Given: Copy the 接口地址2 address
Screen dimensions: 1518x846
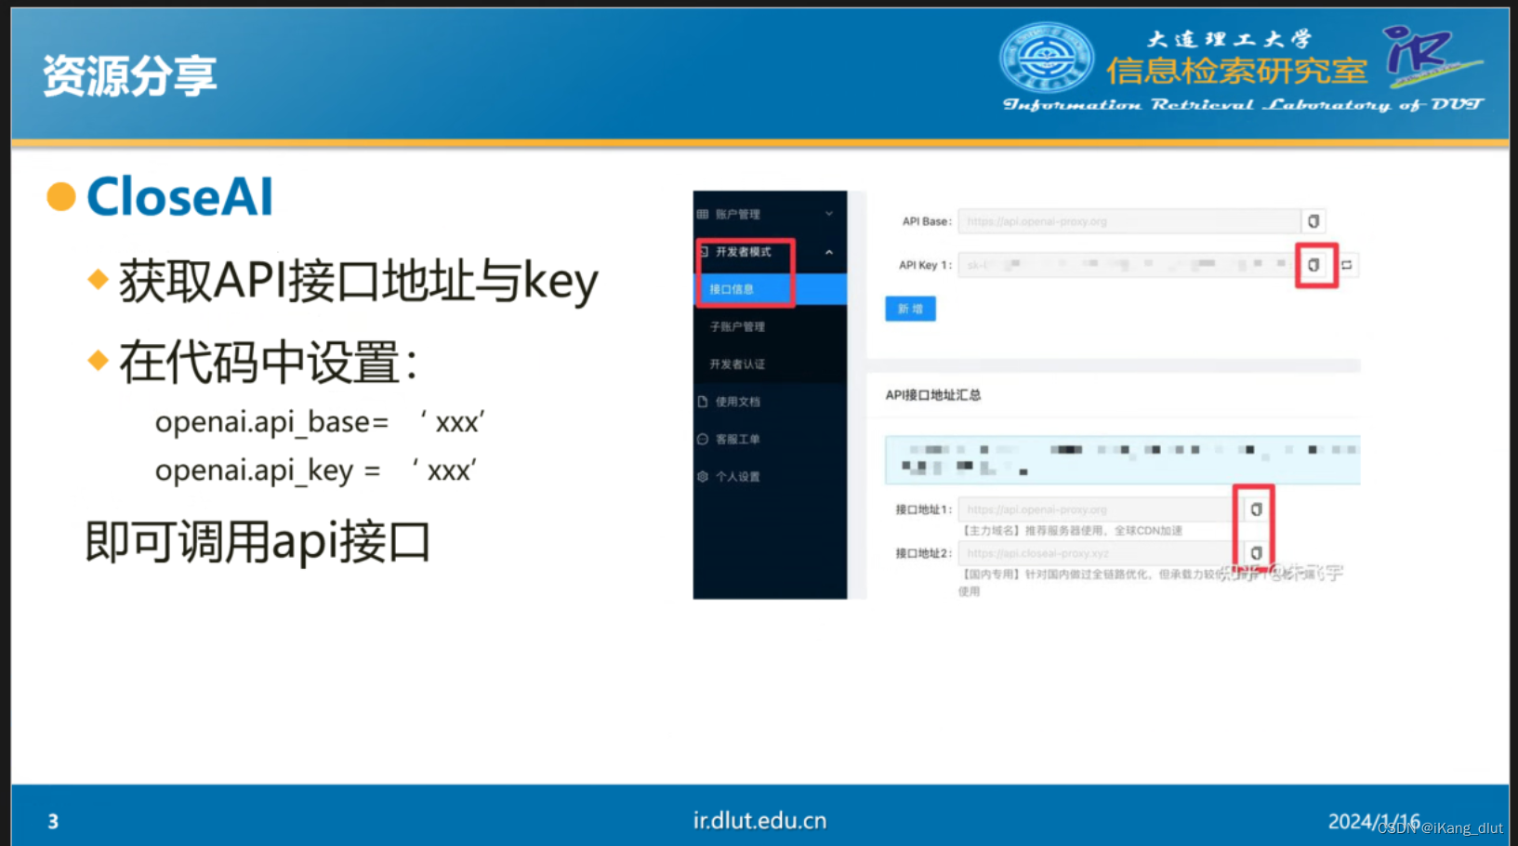Looking at the screenshot, I should 1256,553.
